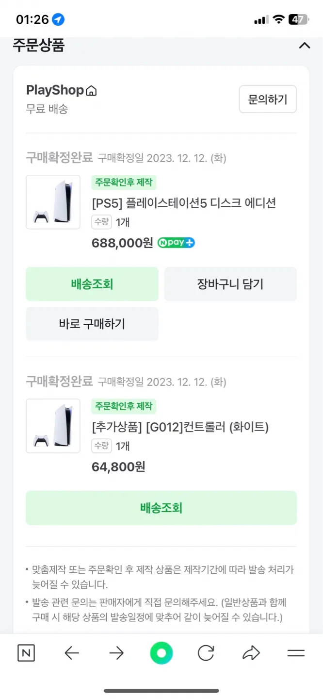Image resolution: width=323 pixels, height=699 pixels.
Task: Open PS5 디스크 에디션 product thumbnail
Action: tap(53, 202)
